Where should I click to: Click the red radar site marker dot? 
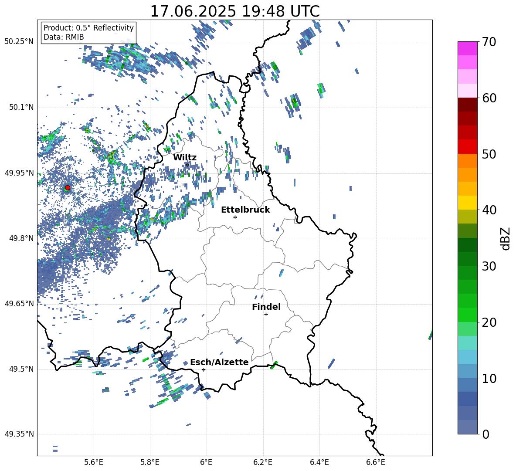click(68, 188)
